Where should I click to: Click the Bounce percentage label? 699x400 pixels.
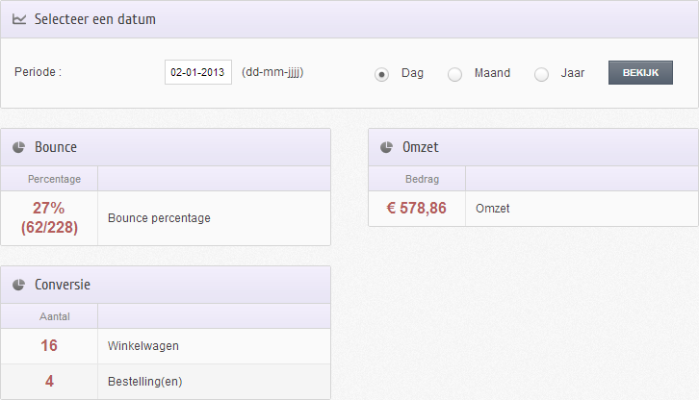click(159, 218)
